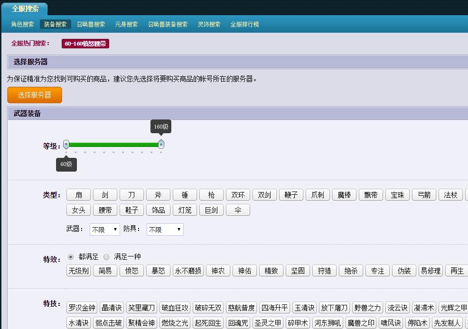Pick the 双环 weapon type
Image resolution: width=468 pixels, height=329 pixels.
pyautogui.click(x=238, y=195)
